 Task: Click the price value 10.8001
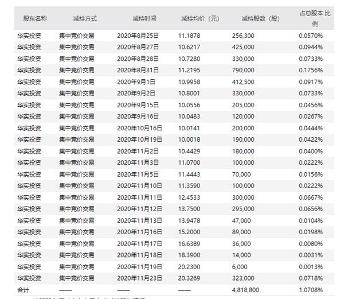(189, 93)
